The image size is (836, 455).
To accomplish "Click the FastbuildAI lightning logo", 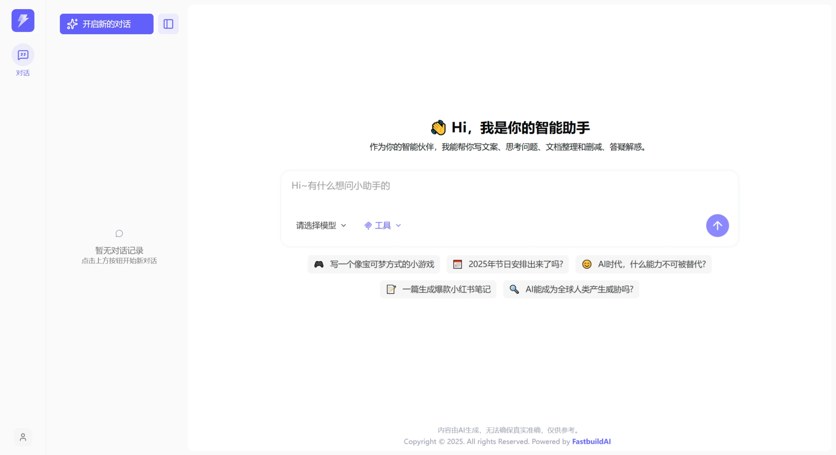I will click(x=23, y=20).
